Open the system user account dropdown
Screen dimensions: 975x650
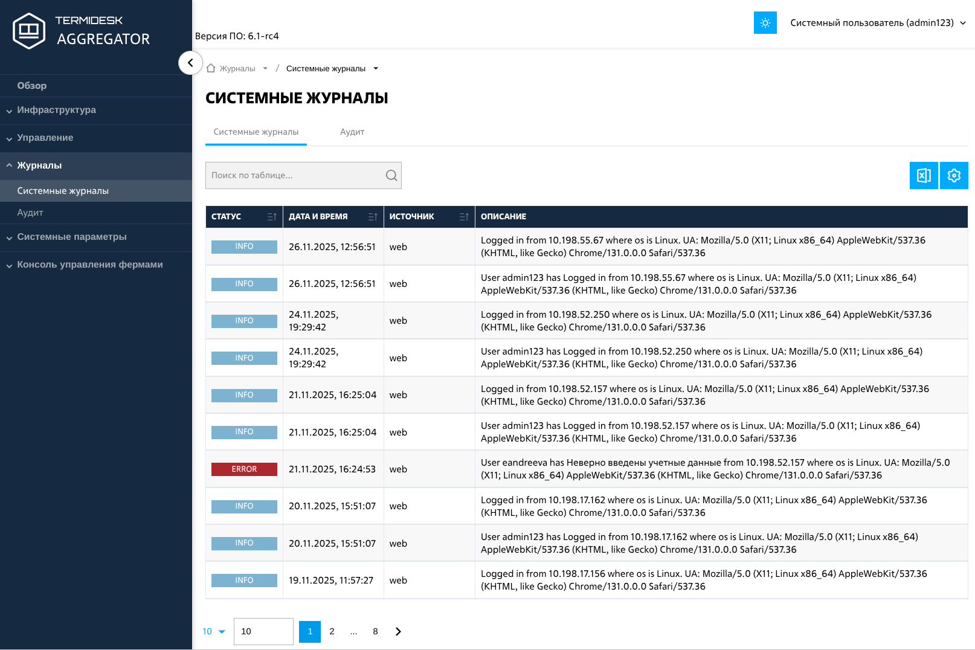pyautogui.click(x=878, y=23)
